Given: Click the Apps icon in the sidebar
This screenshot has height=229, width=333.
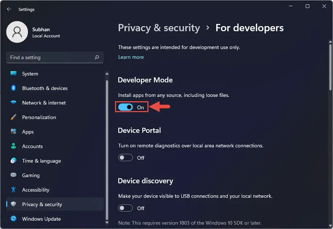Looking at the screenshot, I should [13, 131].
